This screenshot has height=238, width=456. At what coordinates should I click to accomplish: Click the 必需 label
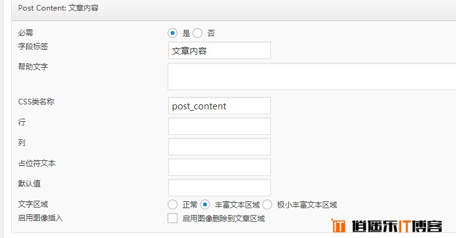click(x=26, y=32)
